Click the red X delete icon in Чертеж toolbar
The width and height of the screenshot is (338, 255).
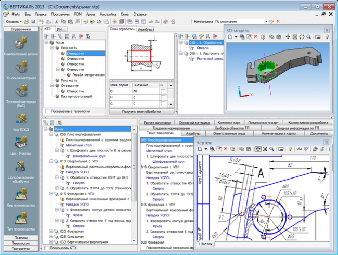click(x=226, y=149)
